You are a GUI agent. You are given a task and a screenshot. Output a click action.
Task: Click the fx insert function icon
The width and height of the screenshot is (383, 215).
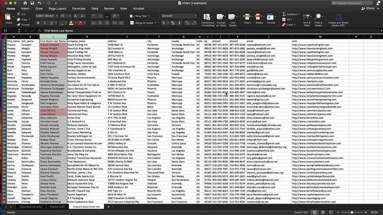click(39, 30)
